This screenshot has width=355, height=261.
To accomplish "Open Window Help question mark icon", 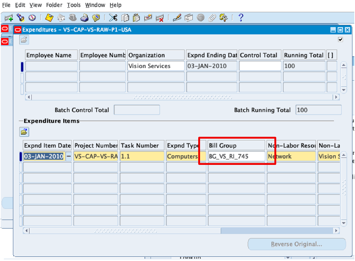I will point(241,18).
